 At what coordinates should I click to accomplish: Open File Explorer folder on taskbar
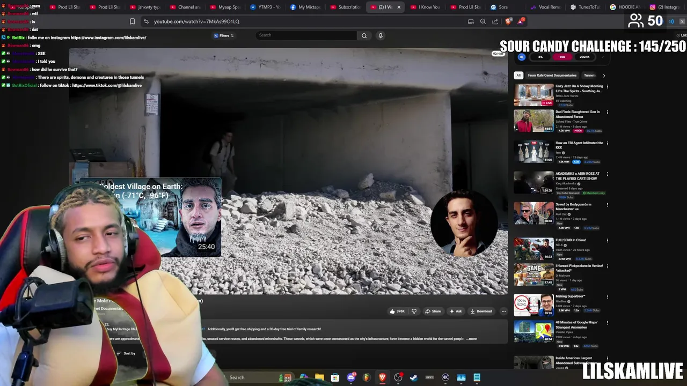coord(319,377)
